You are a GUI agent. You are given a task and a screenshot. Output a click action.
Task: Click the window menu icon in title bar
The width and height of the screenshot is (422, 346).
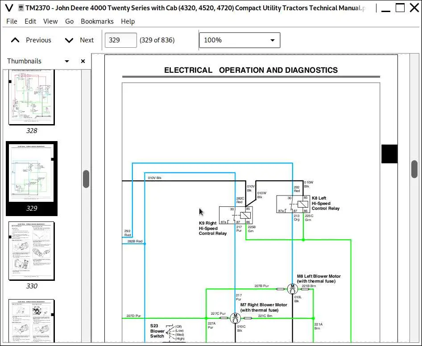point(9,8)
